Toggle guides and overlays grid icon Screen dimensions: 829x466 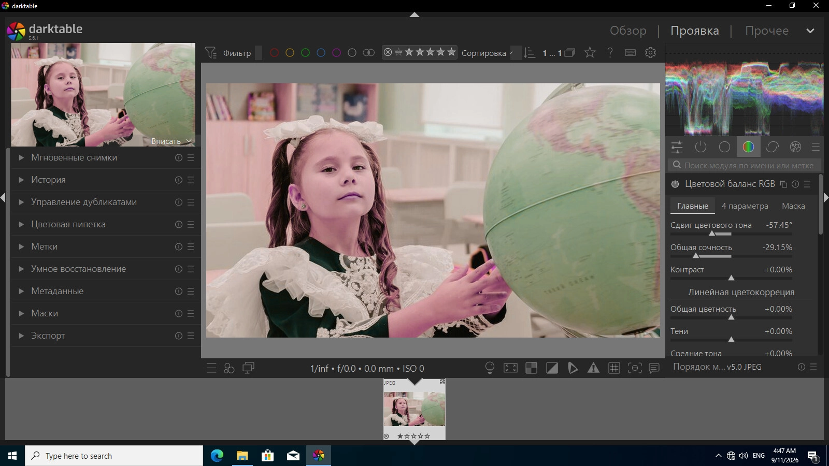pos(614,368)
